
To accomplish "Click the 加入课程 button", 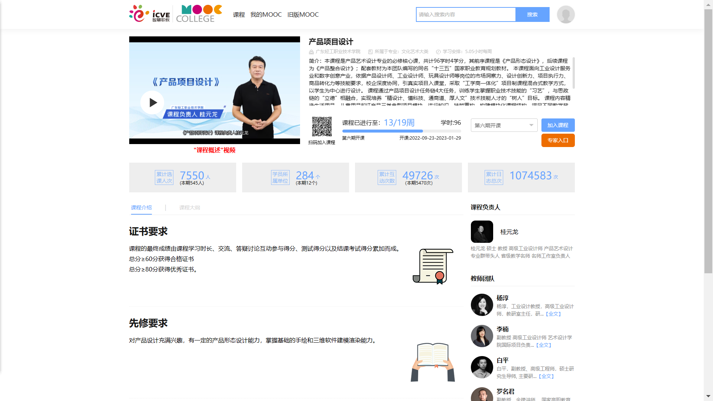I will pos(558,125).
